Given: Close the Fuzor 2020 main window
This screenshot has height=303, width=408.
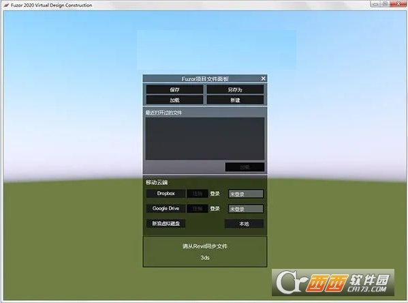Looking at the screenshot, I should coord(398,3).
